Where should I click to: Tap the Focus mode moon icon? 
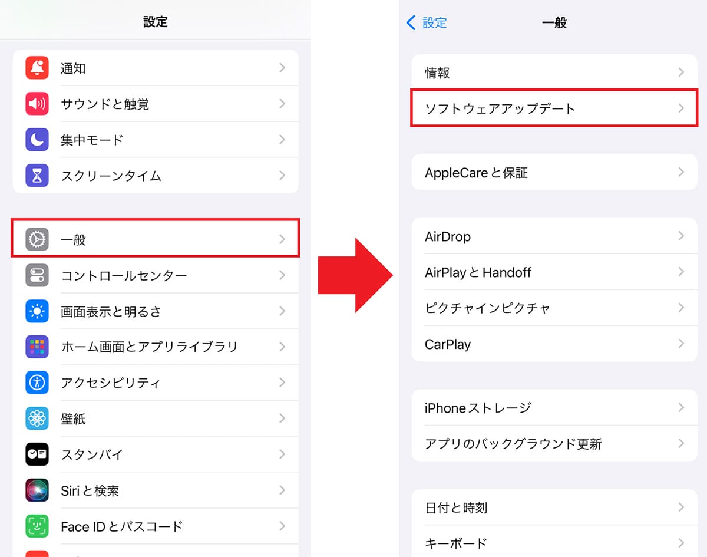pyautogui.click(x=37, y=140)
